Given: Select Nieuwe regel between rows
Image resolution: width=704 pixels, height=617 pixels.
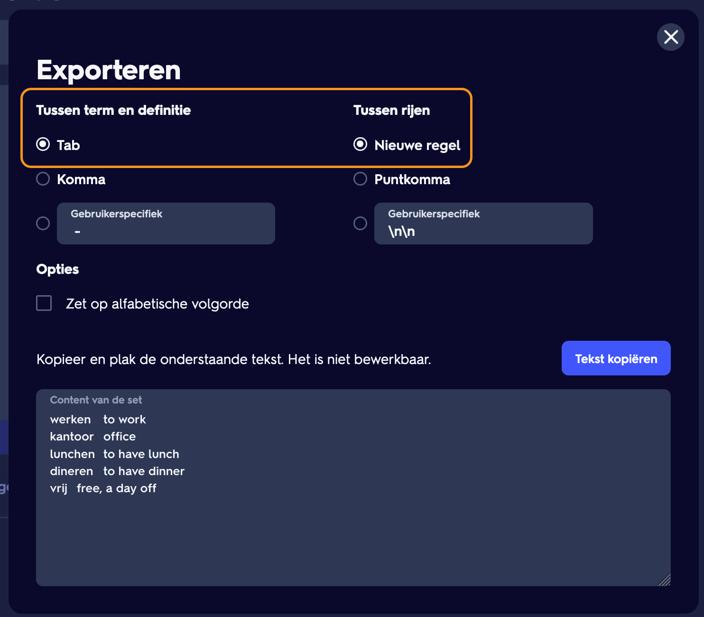Looking at the screenshot, I should [x=361, y=144].
